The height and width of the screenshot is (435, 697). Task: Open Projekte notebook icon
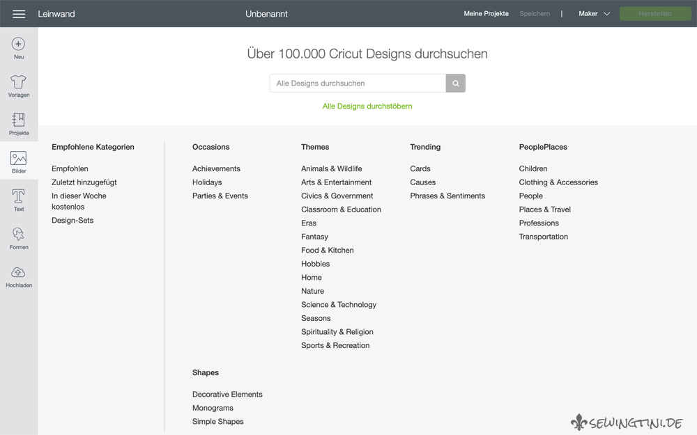coord(18,120)
